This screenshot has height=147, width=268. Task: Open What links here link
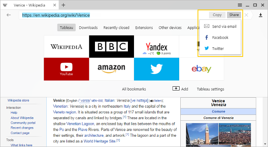coord(21,145)
